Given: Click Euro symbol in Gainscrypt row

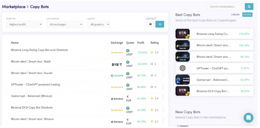Looking at the screenshot, I should [x=127, y=97].
